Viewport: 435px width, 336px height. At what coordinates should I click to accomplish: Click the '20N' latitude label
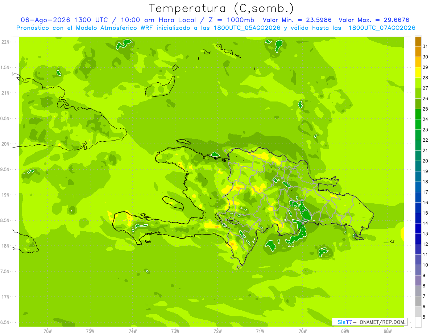coord(6,144)
